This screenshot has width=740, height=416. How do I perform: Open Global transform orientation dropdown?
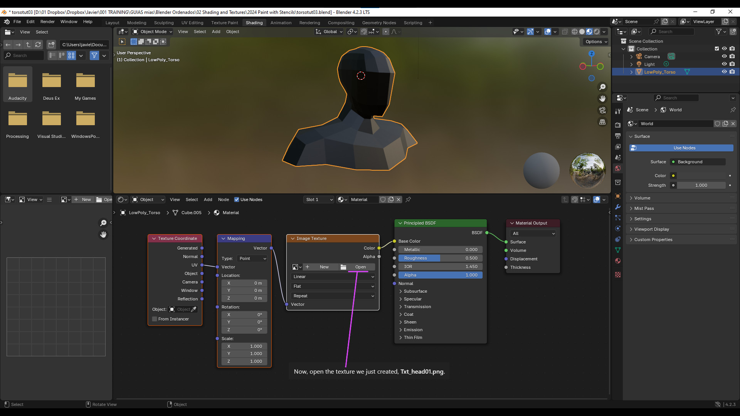coord(329,32)
